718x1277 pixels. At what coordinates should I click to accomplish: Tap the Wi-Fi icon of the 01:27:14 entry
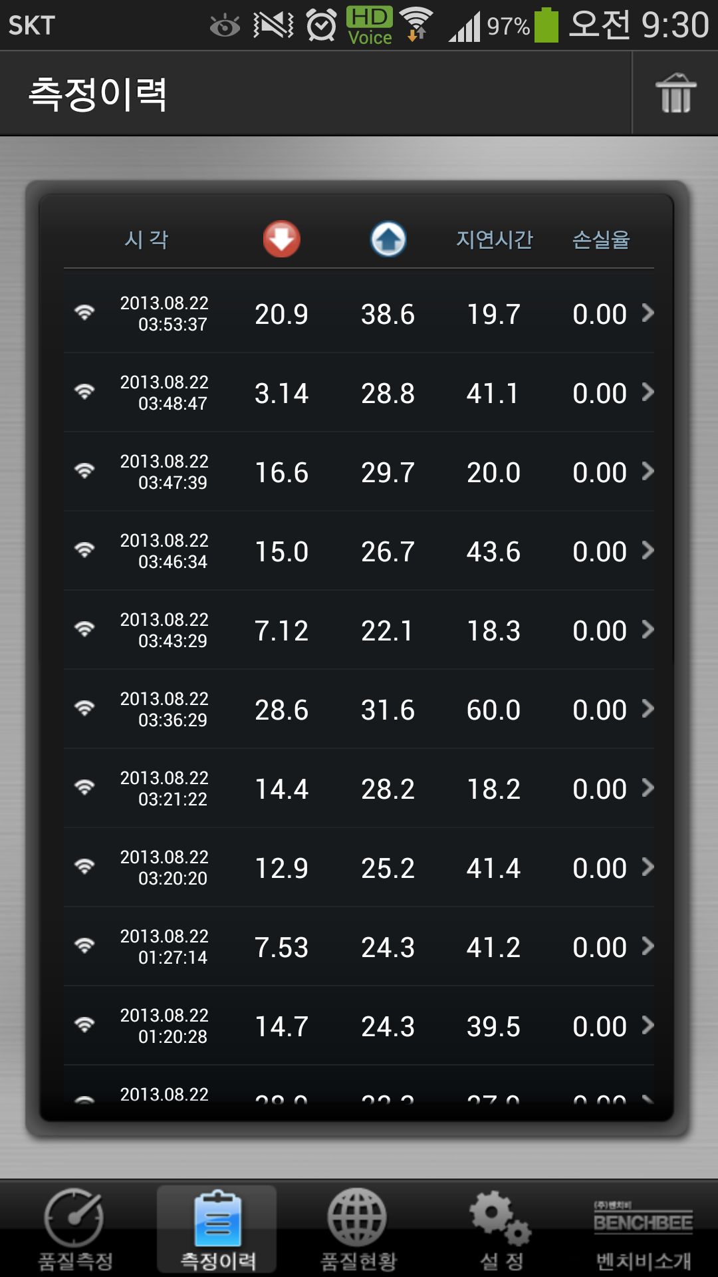pyautogui.click(x=84, y=946)
